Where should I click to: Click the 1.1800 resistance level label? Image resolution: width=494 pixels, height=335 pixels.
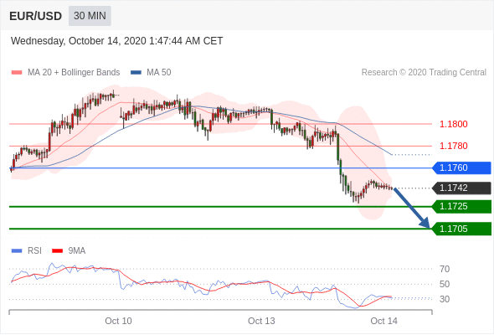pyautogui.click(x=453, y=124)
